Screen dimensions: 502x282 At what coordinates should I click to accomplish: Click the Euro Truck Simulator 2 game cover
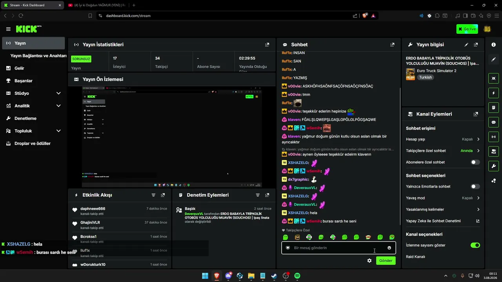(x=410, y=74)
